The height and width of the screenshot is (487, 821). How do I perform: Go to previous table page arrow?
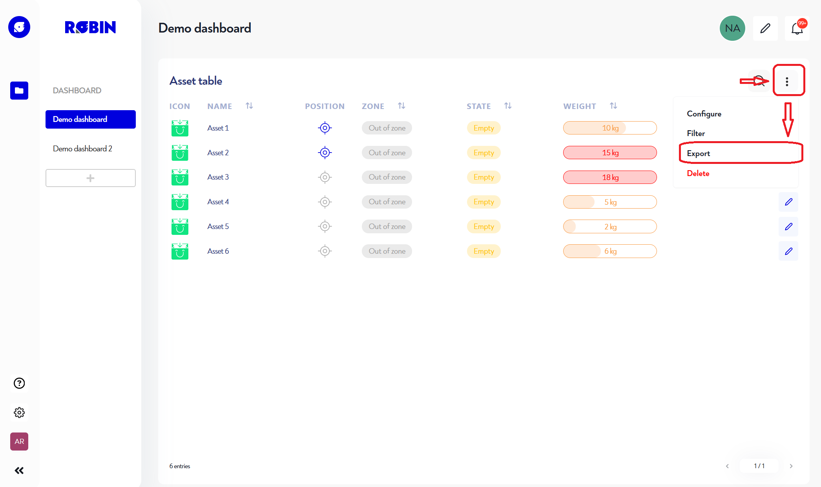coord(727,466)
